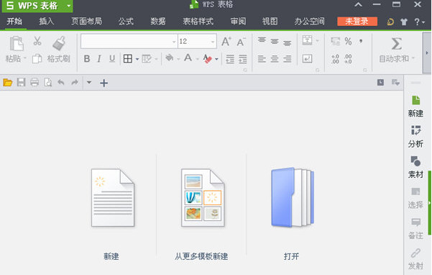Select the Format Painter brush

click(x=59, y=43)
